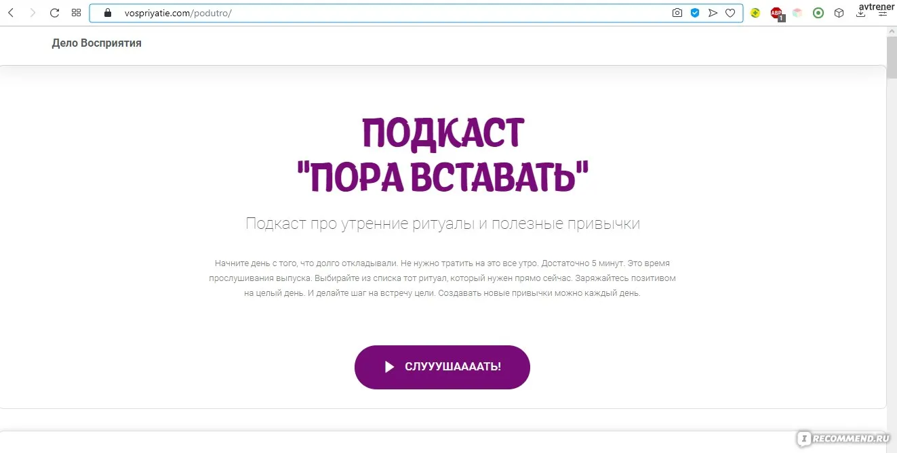The height and width of the screenshot is (453, 897).
Task: Click the camera snapshot icon in address bar
Action: point(677,13)
